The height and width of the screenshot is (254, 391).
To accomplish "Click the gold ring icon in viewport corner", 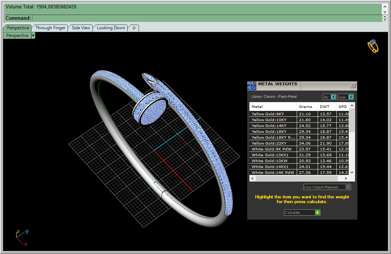I will click(x=373, y=46).
